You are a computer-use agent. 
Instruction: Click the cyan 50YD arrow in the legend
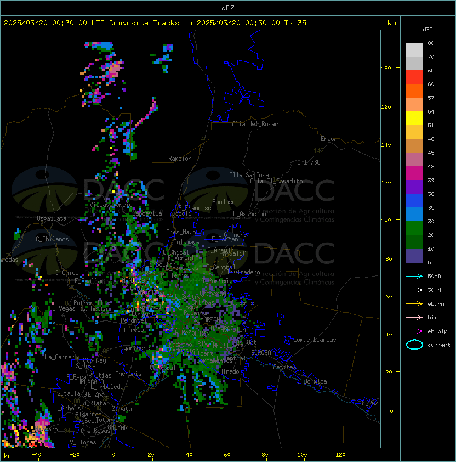point(414,276)
